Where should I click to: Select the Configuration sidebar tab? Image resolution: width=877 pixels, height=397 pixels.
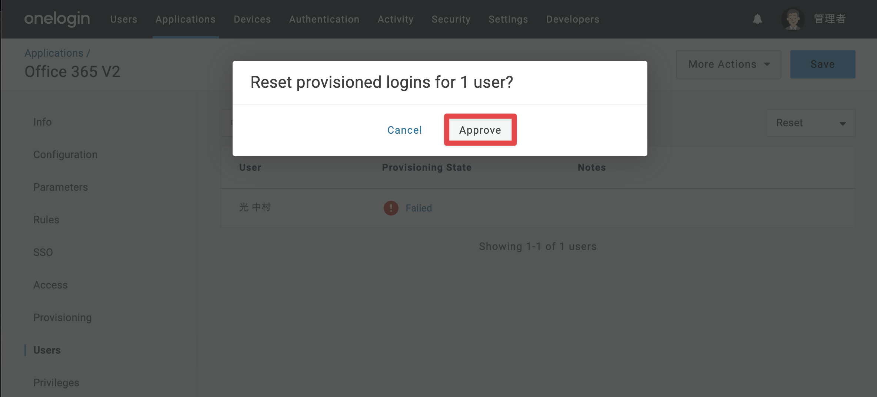click(66, 154)
